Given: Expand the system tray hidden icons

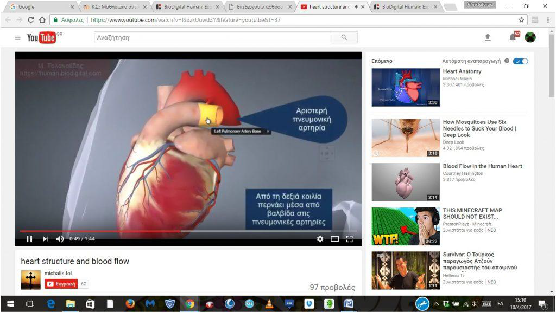Looking at the screenshot, I should click(x=435, y=304).
